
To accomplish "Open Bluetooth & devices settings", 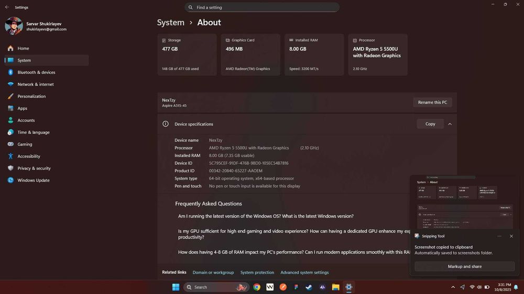I will click(47, 72).
